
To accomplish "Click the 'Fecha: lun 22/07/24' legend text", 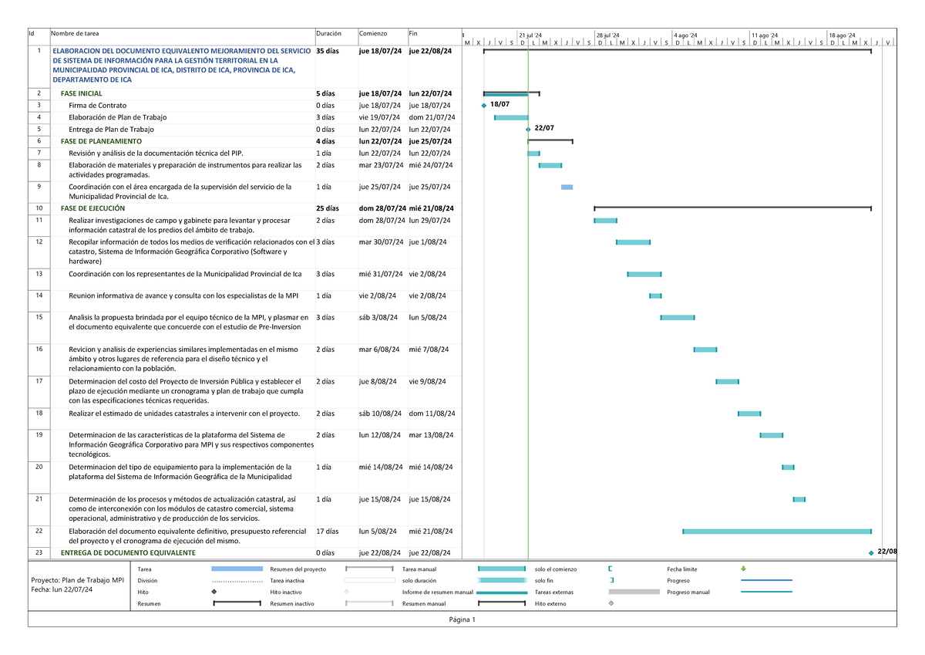I will coord(61,590).
